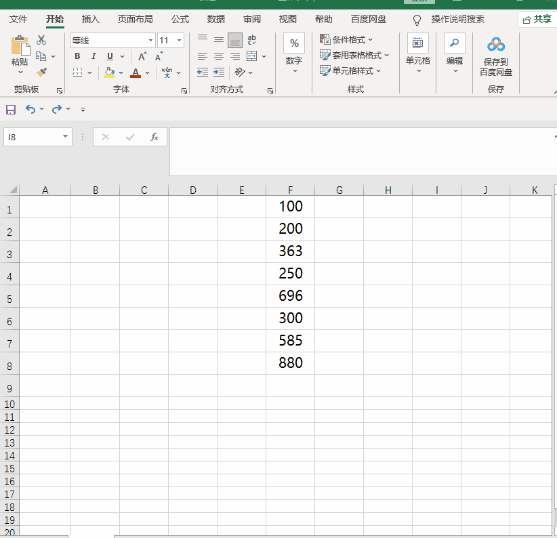Image resolution: width=557 pixels, height=538 pixels.
Task: Decrease indent
Action: tap(203, 73)
